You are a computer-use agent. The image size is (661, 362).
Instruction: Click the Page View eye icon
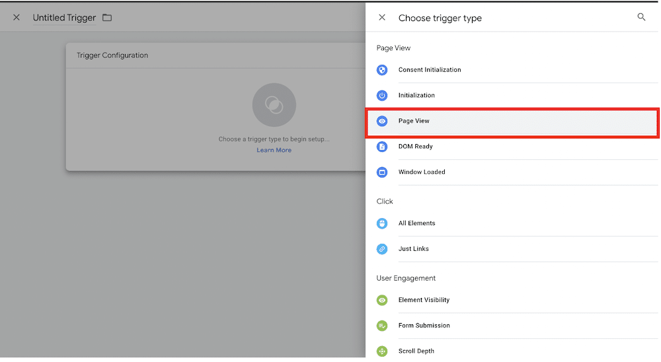[x=382, y=122]
